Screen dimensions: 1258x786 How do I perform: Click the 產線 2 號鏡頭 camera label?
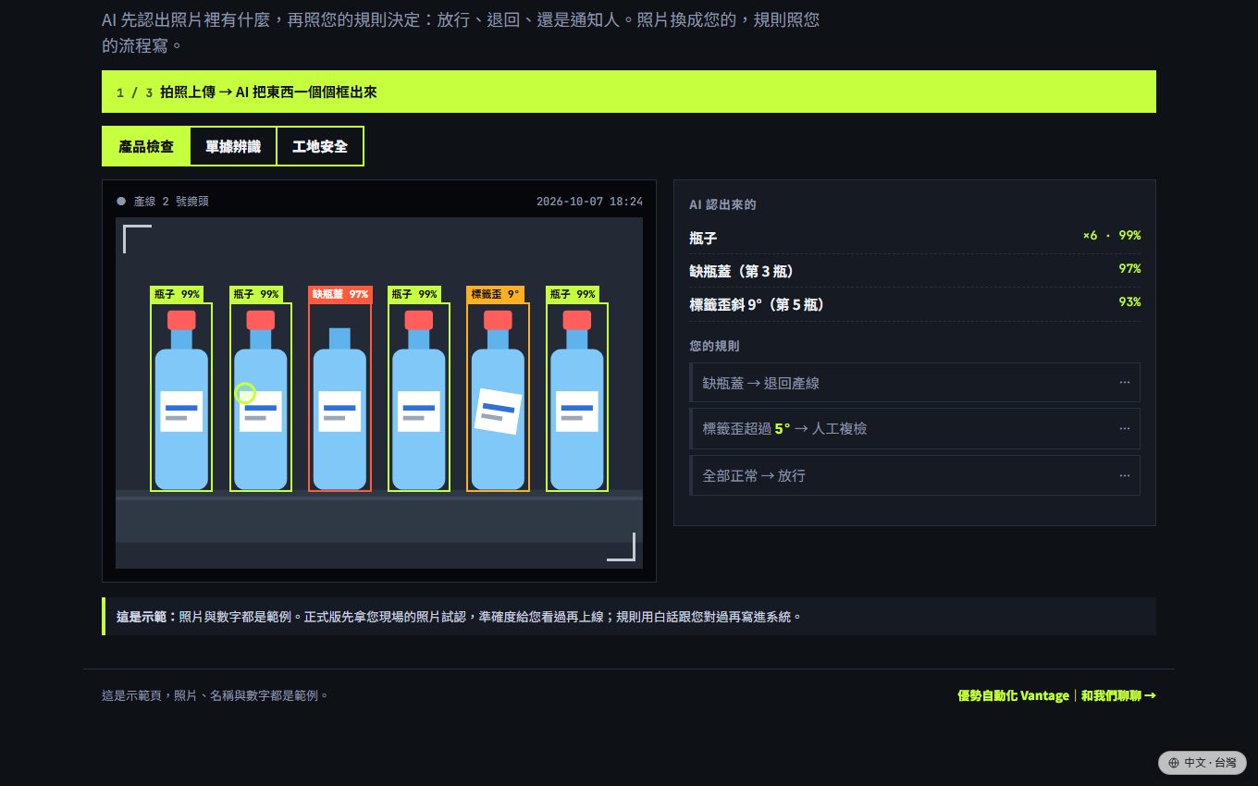[171, 201]
